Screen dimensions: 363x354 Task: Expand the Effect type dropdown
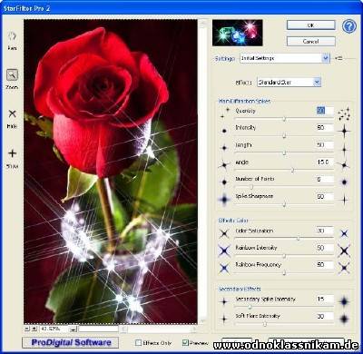tap(317, 82)
